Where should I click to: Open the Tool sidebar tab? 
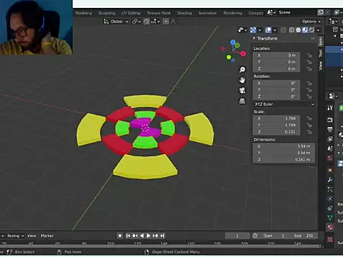(321, 54)
